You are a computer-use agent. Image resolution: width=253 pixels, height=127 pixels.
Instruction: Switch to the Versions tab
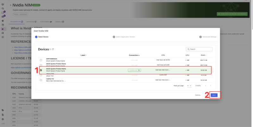coord(31,22)
